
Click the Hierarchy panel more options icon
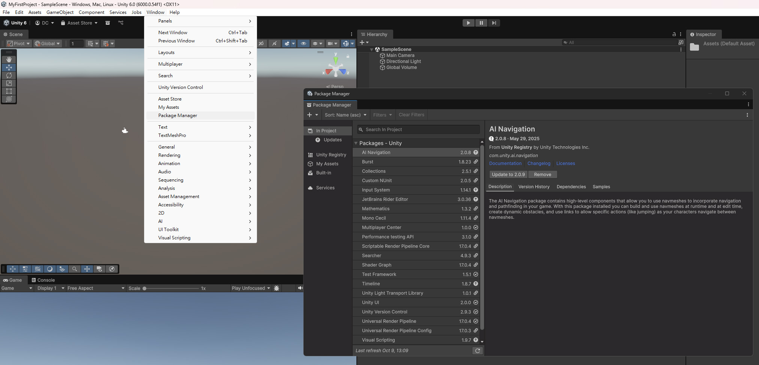coord(680,34)
